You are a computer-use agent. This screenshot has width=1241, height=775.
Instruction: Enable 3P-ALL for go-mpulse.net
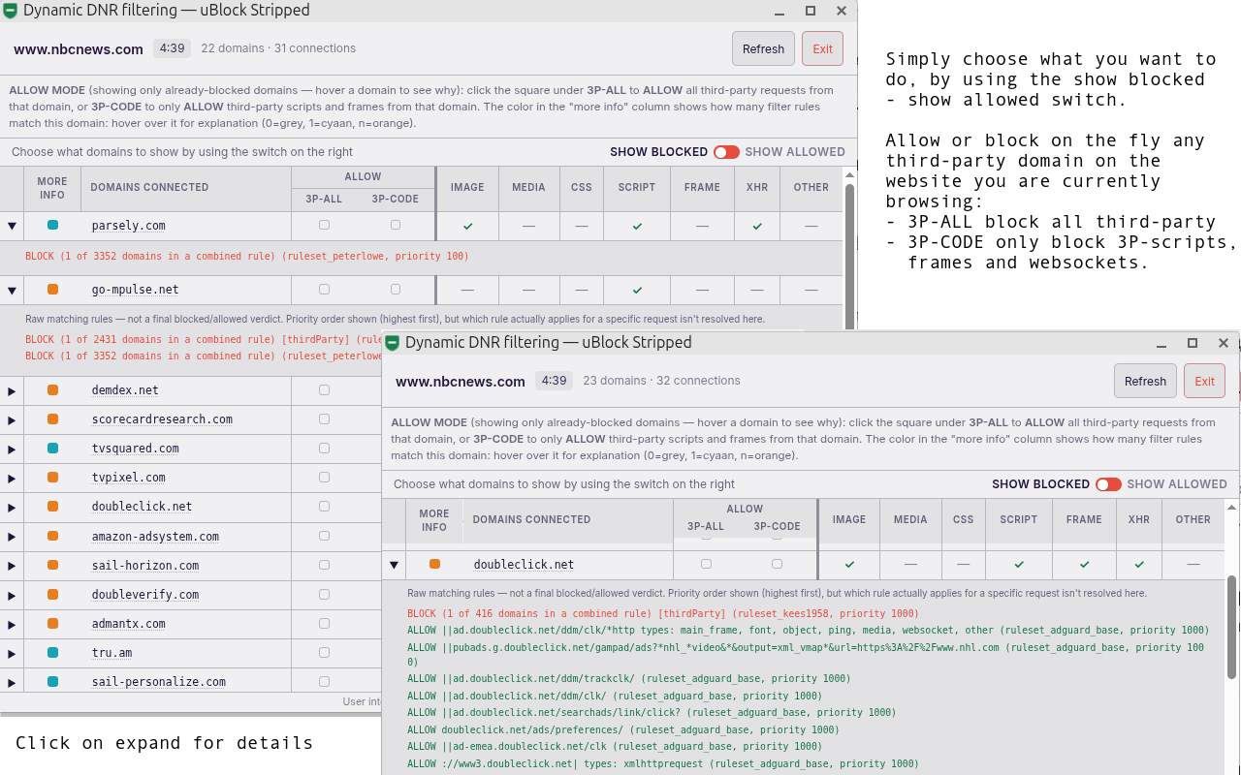click(324, 289)
